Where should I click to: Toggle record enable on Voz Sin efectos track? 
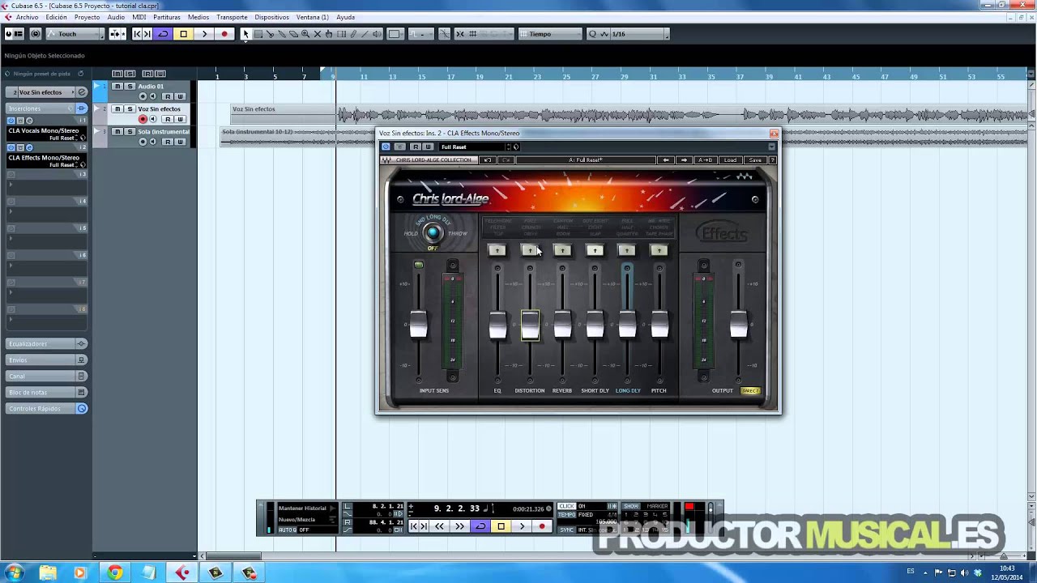click(x=143, y=119)
